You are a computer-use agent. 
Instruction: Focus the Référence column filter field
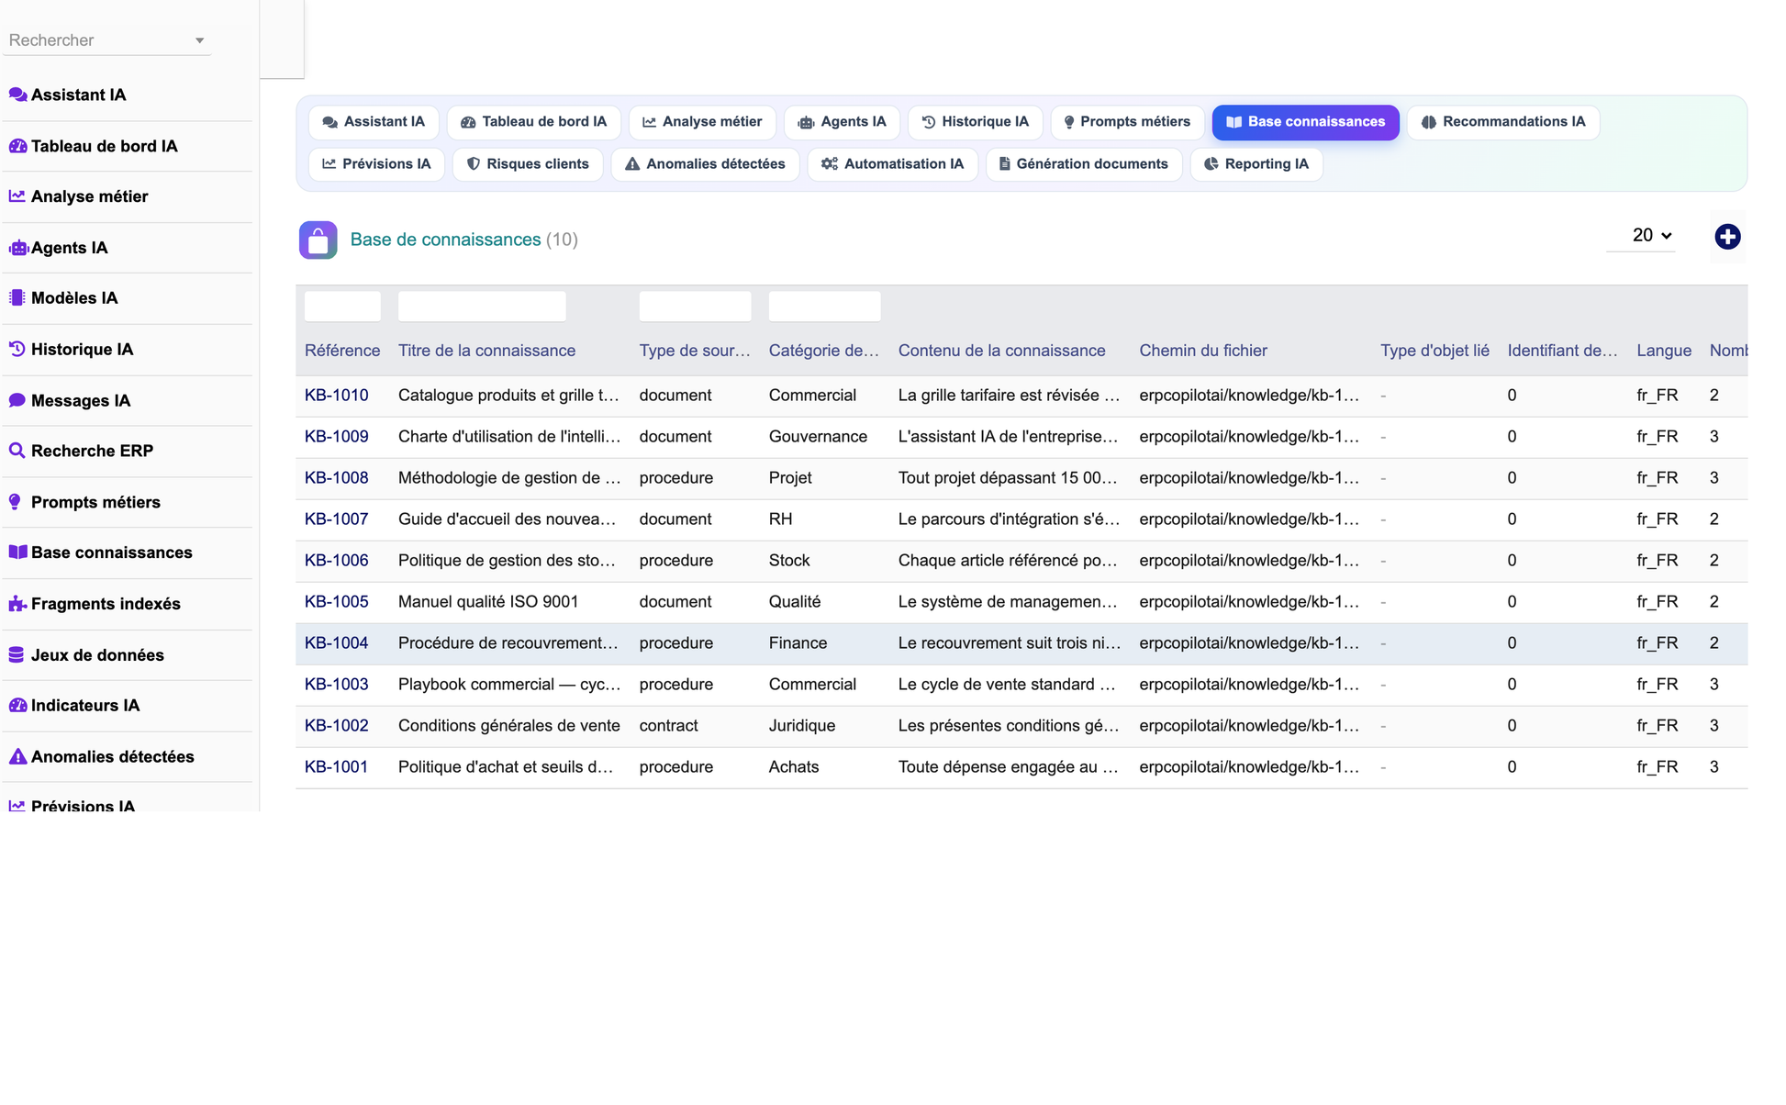click(x=342, y=307)
